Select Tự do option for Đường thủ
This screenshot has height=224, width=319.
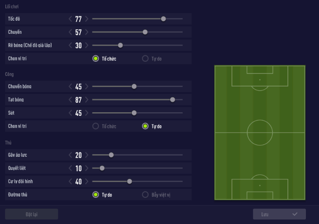96,195
